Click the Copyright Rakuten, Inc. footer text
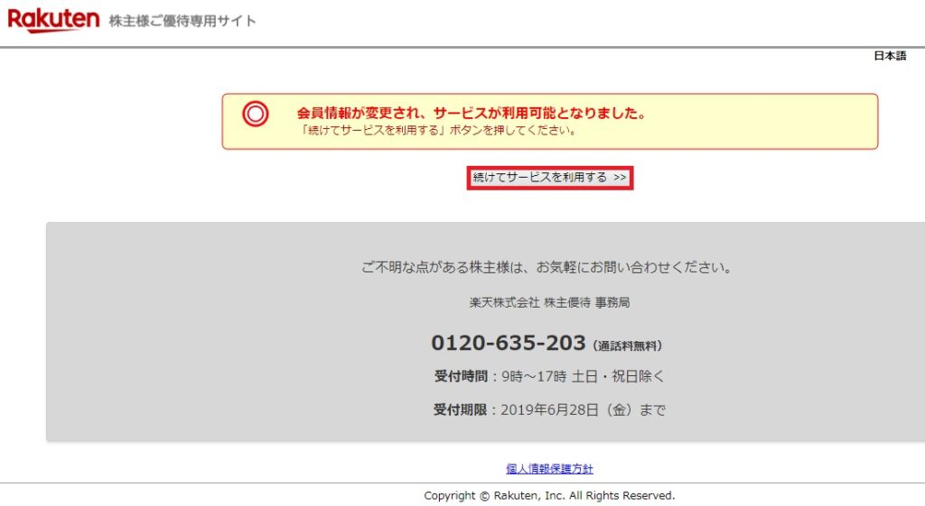The height and width of the screenshot is (506, 925). pos(549,496)
